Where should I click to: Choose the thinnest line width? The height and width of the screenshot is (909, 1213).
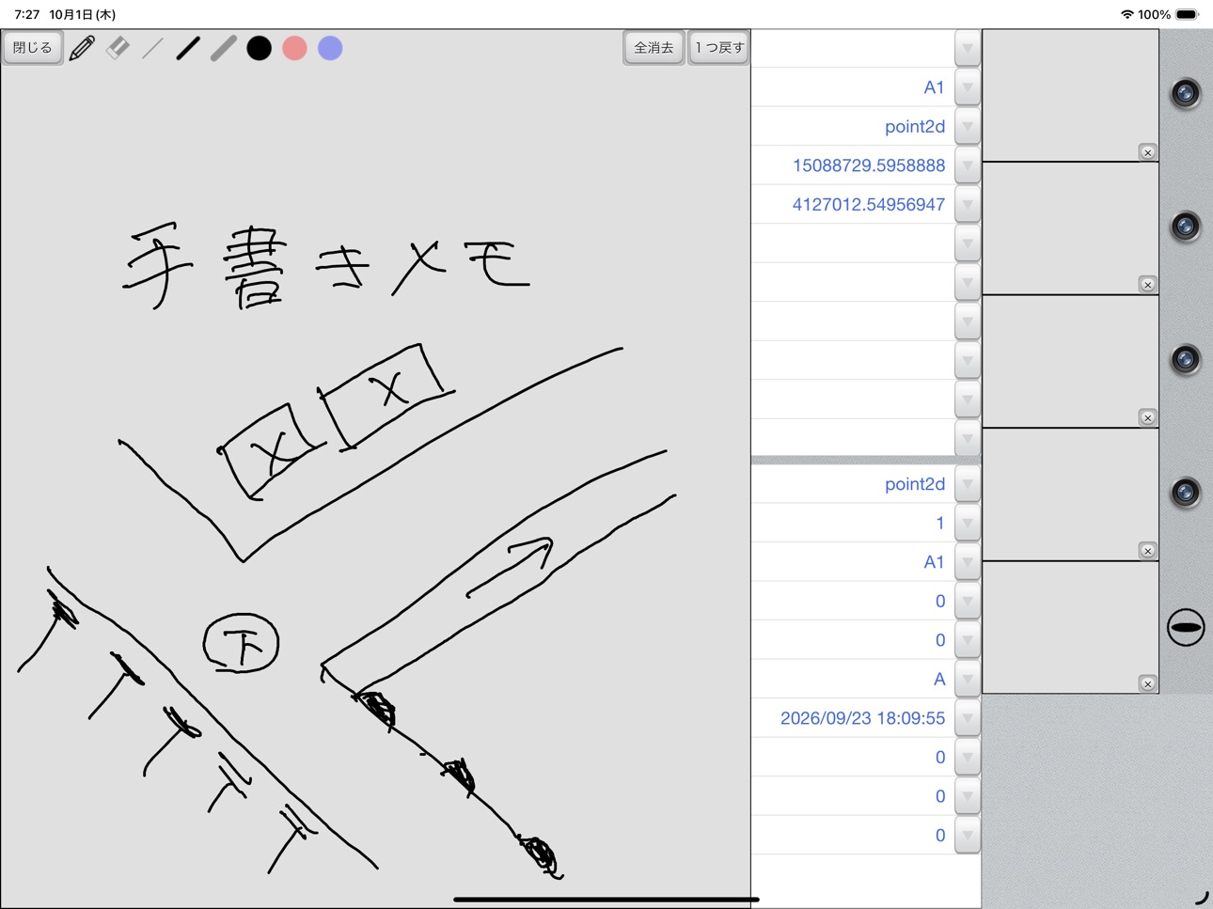(152, 48)
